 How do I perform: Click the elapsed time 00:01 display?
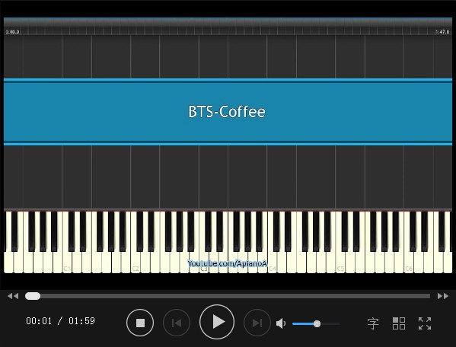coord(39,321)
